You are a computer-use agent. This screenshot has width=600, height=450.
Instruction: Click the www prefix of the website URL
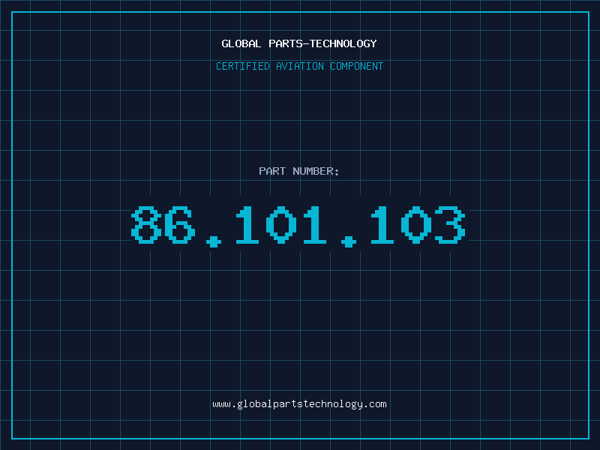pos(222,404)
